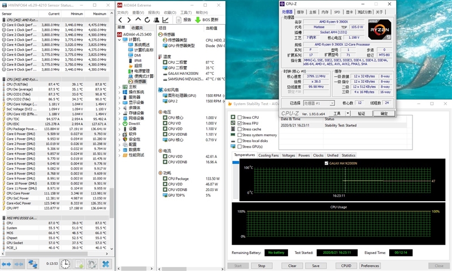452x271 pixels.
Task: Switch to AIDA64 收藏夹 favorites tab
Action: click(137, 28)
